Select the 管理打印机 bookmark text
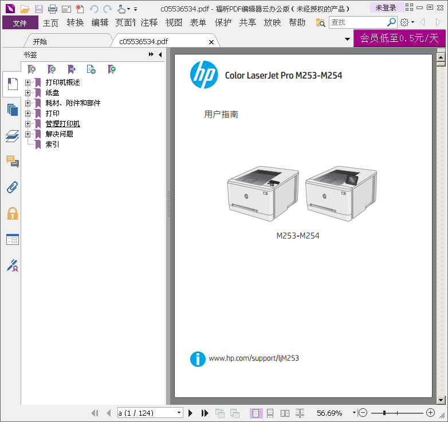Screen dimensions: 448x422 click(63, 124)
